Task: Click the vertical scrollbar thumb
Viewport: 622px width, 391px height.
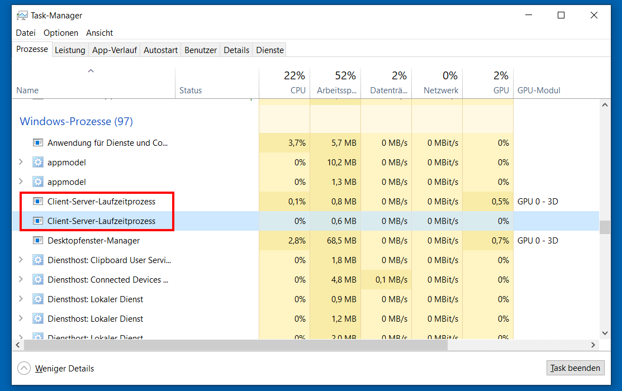Action: click(605, 228)
